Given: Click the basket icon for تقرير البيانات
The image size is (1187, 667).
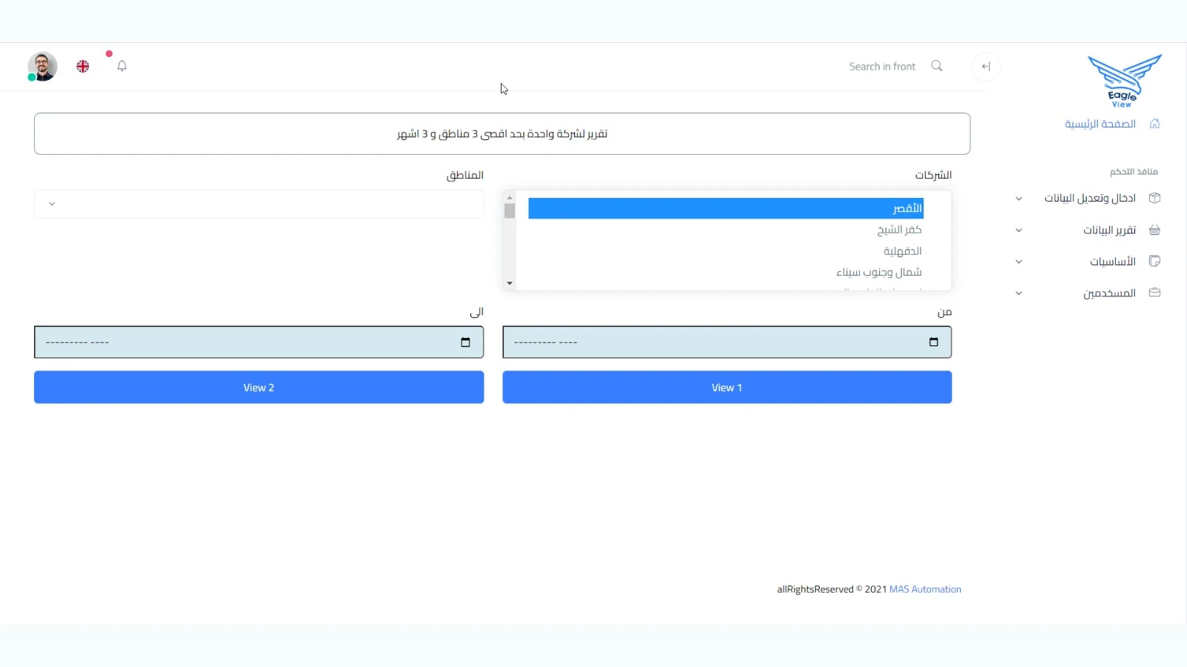Looking at the screenshot, I should click(x=1154, y=230).
